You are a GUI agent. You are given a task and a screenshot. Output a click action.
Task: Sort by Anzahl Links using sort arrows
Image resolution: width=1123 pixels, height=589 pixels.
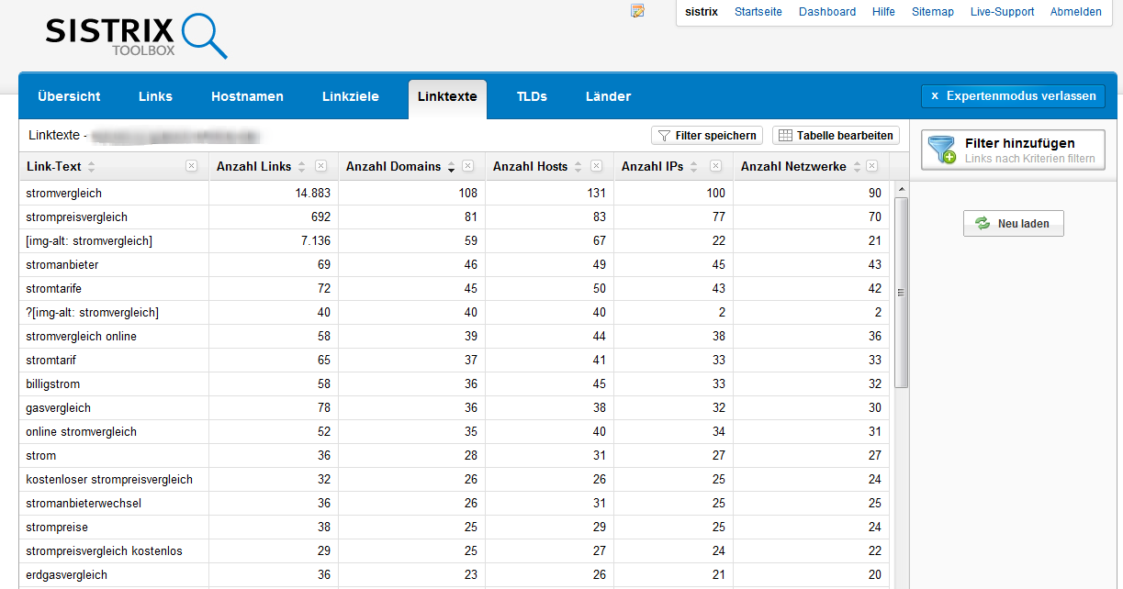click(x=300, y=167)
